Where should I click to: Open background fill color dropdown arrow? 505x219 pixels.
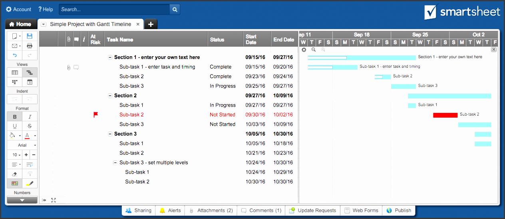tap(20, 136)
